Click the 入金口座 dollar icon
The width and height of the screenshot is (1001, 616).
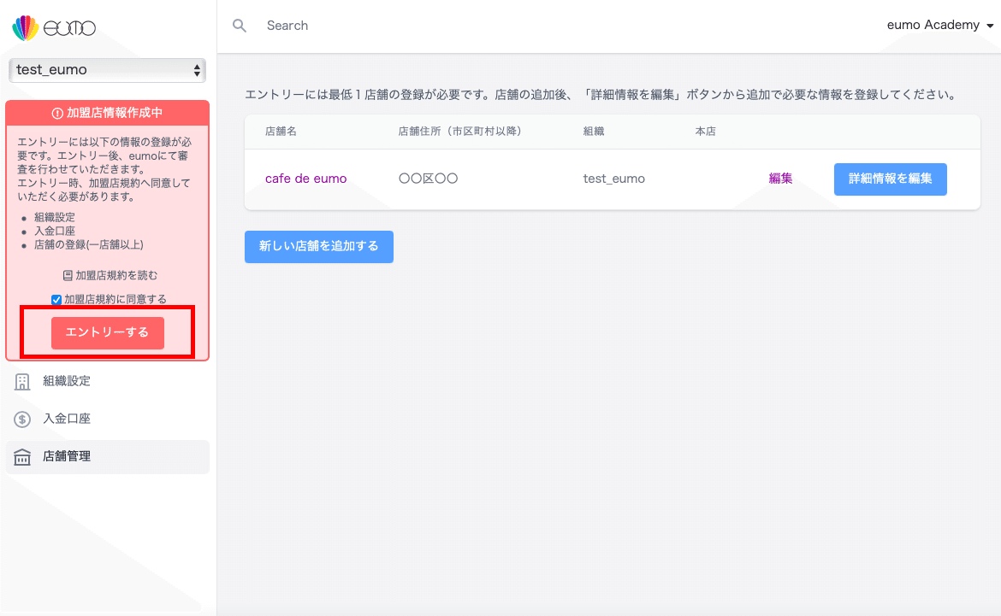pos(22,419)
